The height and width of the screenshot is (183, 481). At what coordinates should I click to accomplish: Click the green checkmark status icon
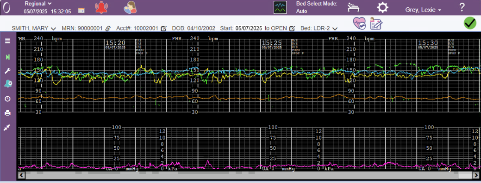click(469, 23)
